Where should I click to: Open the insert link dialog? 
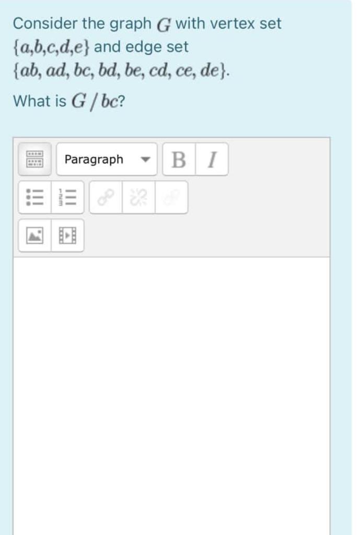(106, 197)
